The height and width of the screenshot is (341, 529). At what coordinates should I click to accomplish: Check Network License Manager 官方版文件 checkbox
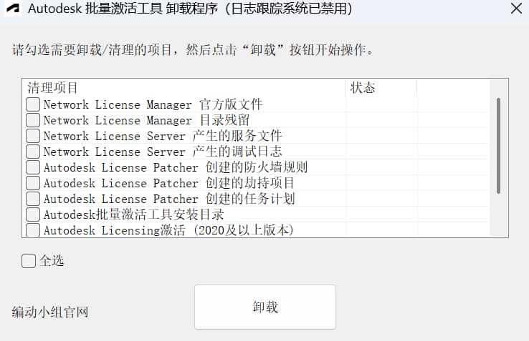point(33,104)
